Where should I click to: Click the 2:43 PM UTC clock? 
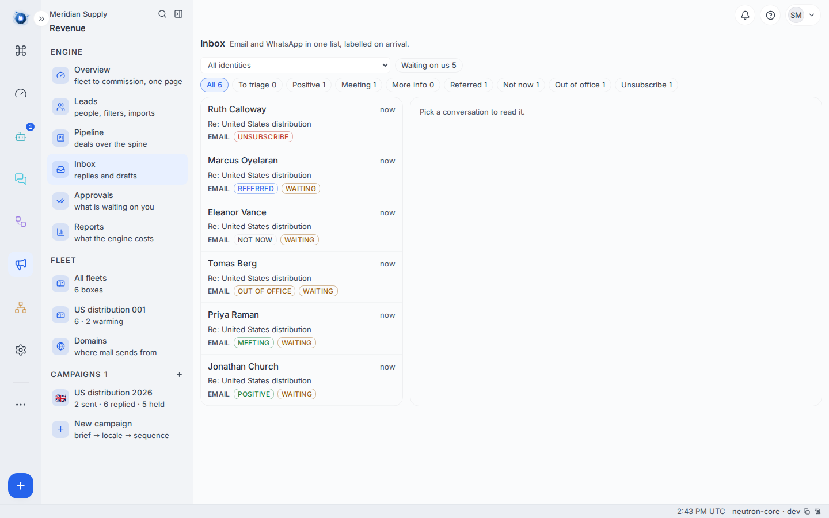(x=701, y=511)
